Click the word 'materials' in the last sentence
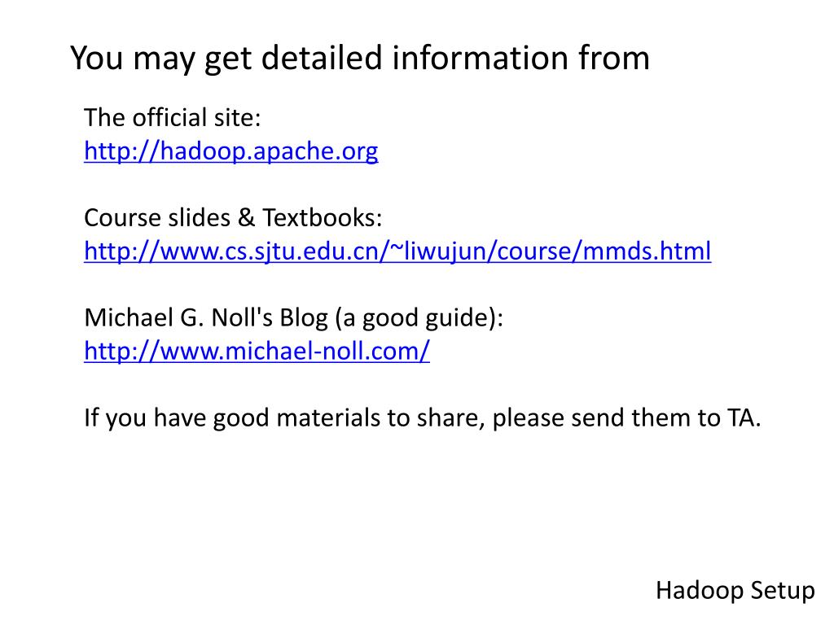The width and height of the screenshot is (834, 625). pyautogui.click(x=327, y=417)
